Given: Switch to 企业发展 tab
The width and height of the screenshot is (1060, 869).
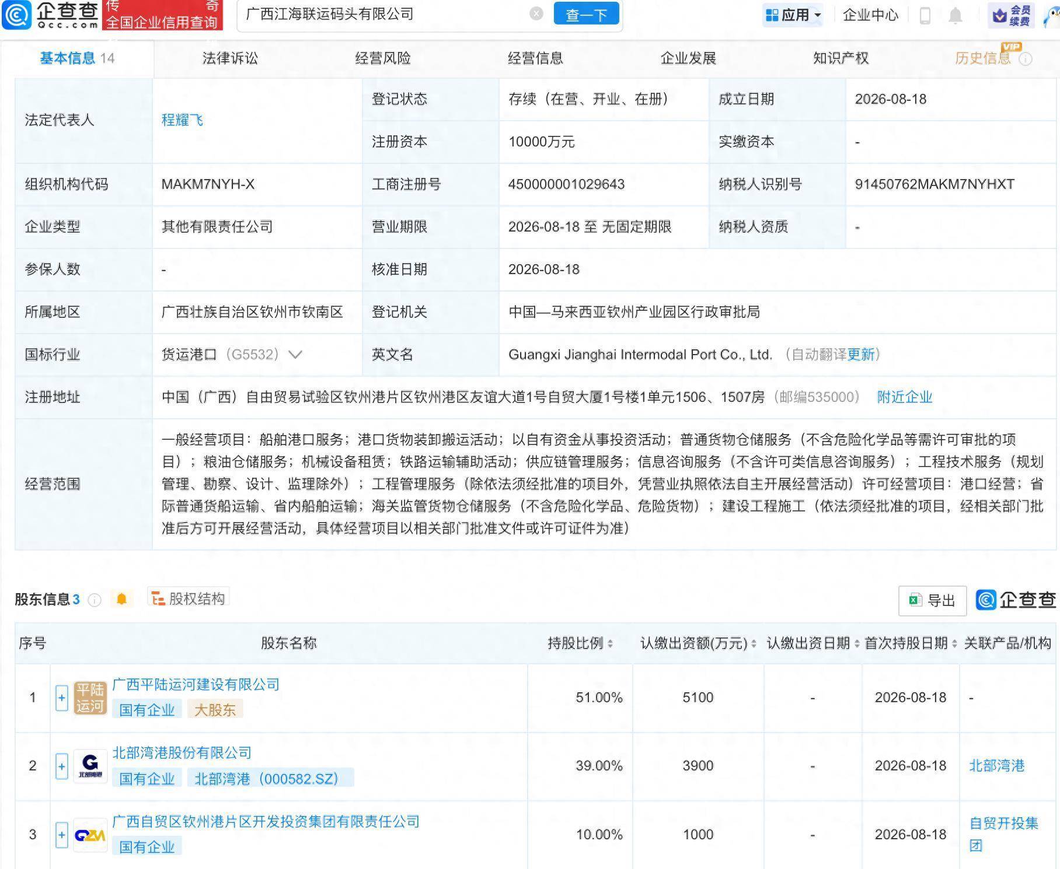Looking at the screenshot, I should pyautogui.click(x=688, y=58).
